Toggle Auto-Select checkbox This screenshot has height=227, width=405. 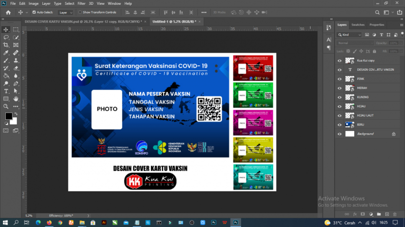pyautogui.click(x=34, y=13)
